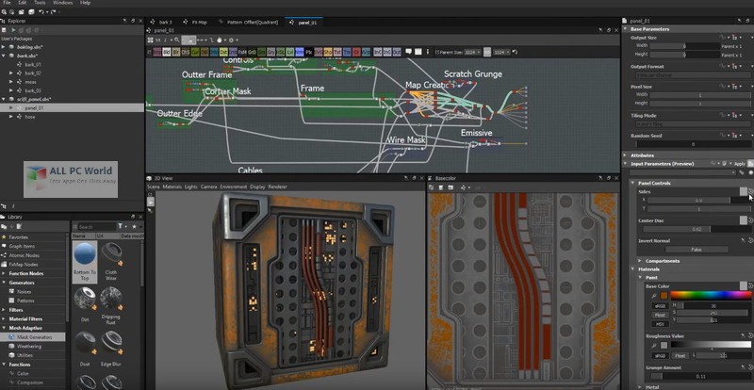Click the gear settings icon in graph toolbar
This screenshot has width=754, height=390.
[x=231, y=40]
